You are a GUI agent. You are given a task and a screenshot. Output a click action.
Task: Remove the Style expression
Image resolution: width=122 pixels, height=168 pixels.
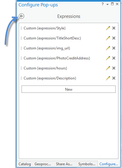click(x=114, y=28)
